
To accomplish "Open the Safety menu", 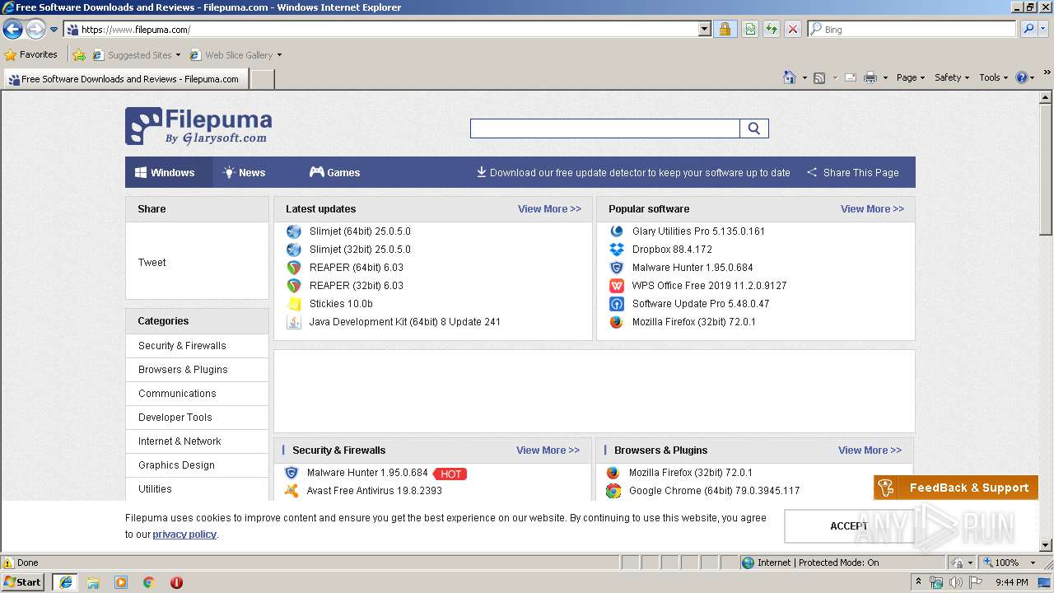I will [951, 77].
